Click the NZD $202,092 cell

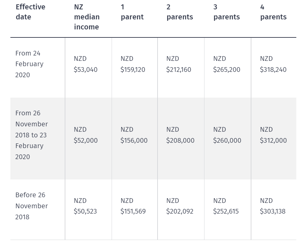[x=180, y=206]
